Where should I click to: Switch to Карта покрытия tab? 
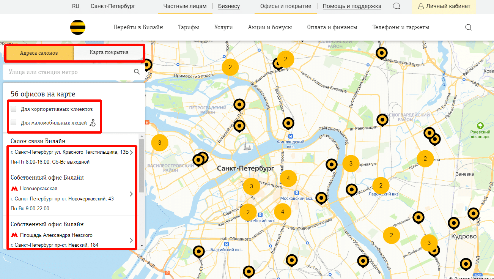pos(109,52)
